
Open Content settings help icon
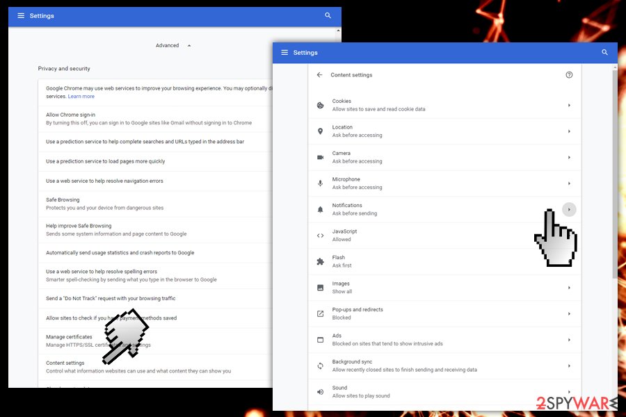coord(569,74)
